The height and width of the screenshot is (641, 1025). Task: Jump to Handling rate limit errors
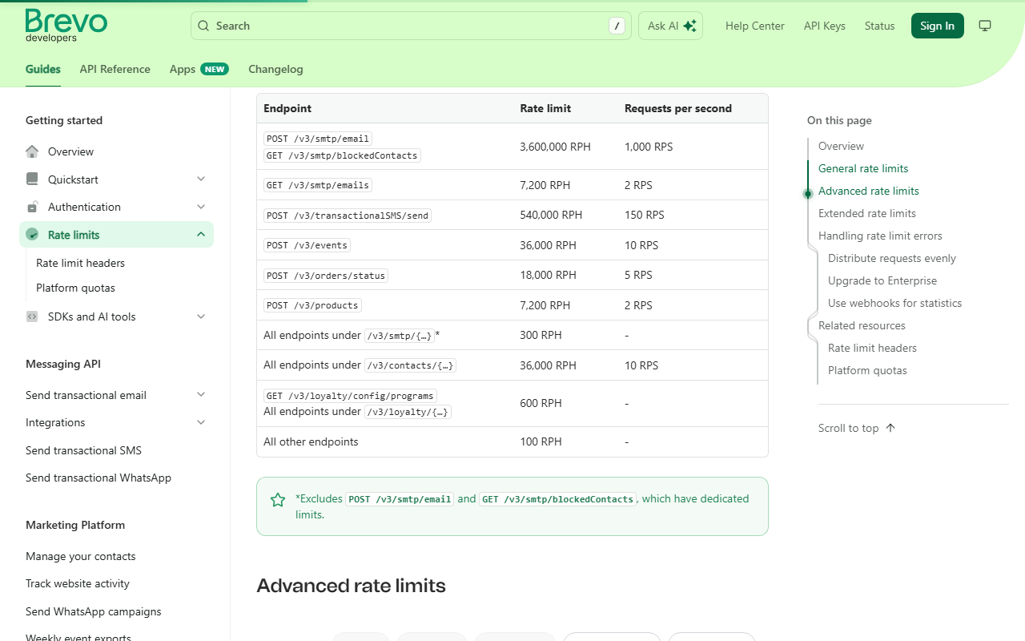point(880,236)
